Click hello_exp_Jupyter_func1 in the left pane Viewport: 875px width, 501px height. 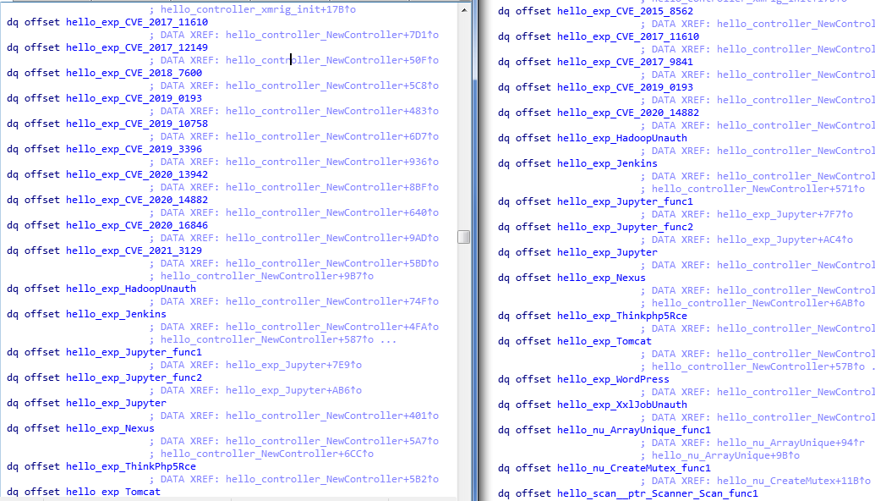click(x=134, y=352)
